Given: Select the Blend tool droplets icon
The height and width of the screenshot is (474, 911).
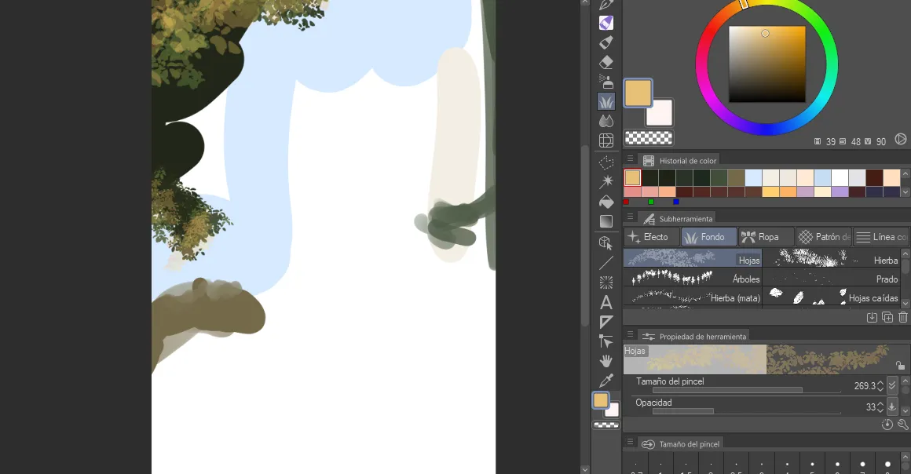Looking at the screenshot, I should pos(606,121).
